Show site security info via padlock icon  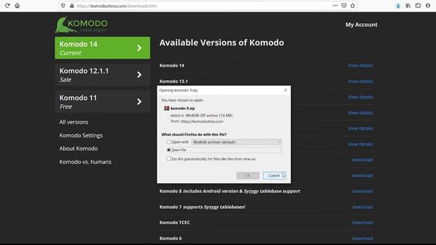[x=72, y=5]
